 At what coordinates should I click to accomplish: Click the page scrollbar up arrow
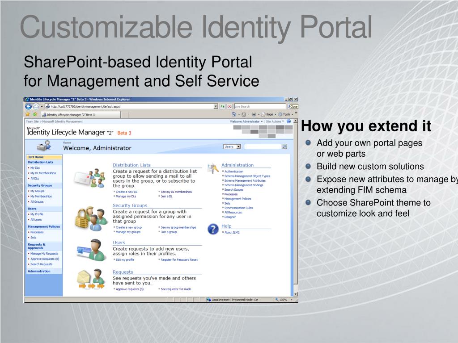295,121
